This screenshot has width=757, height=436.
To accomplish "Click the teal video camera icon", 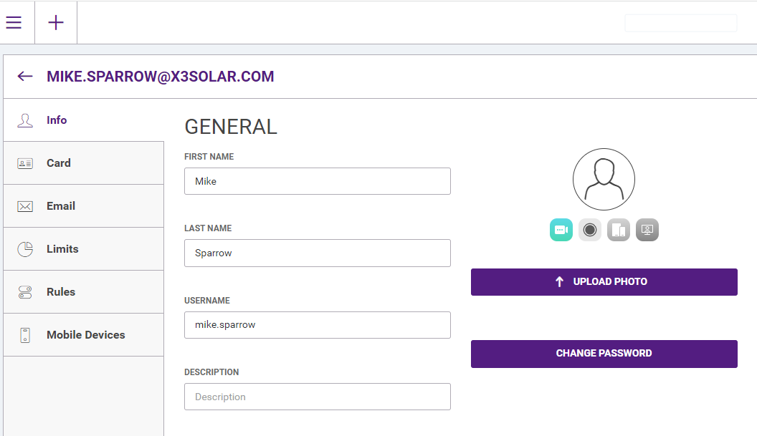I will (x=561, y=230).
